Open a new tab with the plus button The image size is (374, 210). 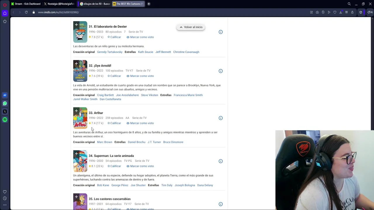149,4
